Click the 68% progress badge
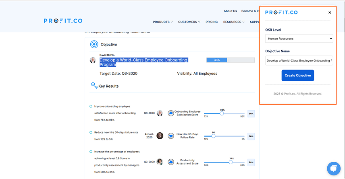 click(x=251, y=163)
